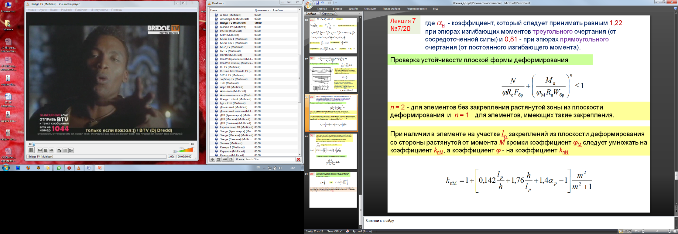The height and width of the screenshot is (234, 678).
Task: Open the Рецензирование ribbon tab
Action: pos(416,9)
